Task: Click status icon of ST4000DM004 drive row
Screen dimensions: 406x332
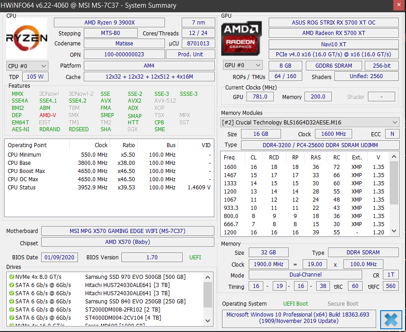Action: pyautogui.click(x=11, y=318)
